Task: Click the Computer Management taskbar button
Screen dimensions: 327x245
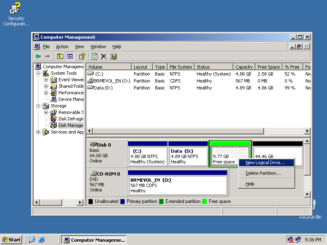Action: point(94,240)
